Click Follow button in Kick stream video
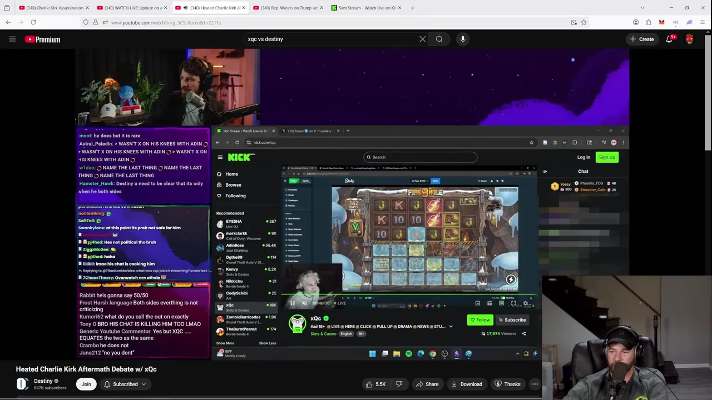712x400 pixels. 479,320
